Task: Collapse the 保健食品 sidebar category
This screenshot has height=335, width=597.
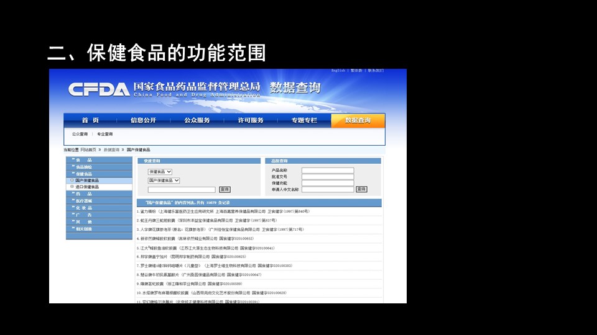Action: pyautogui.click(x=99, y=174)
